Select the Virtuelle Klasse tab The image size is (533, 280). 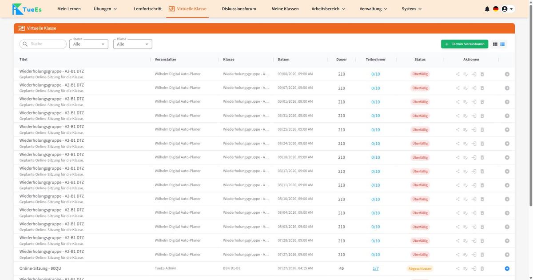click(187, 9)
